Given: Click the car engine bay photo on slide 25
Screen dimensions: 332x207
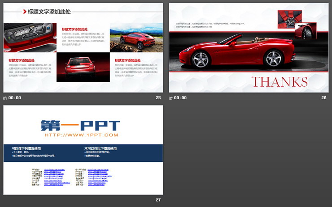Looking at the screenshot, I should coord(30,38).
